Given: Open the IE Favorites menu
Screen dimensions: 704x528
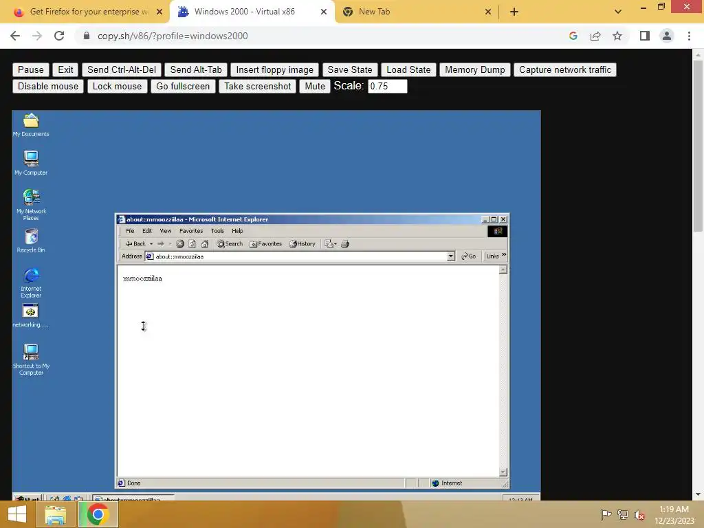Looking at the screenshot, I should pos(191,231).
